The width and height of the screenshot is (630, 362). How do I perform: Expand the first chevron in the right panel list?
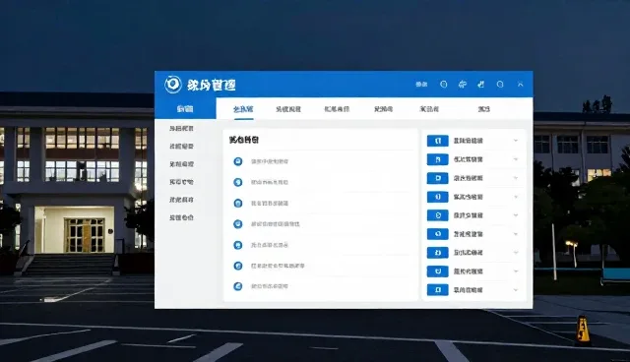click(516, 141)
